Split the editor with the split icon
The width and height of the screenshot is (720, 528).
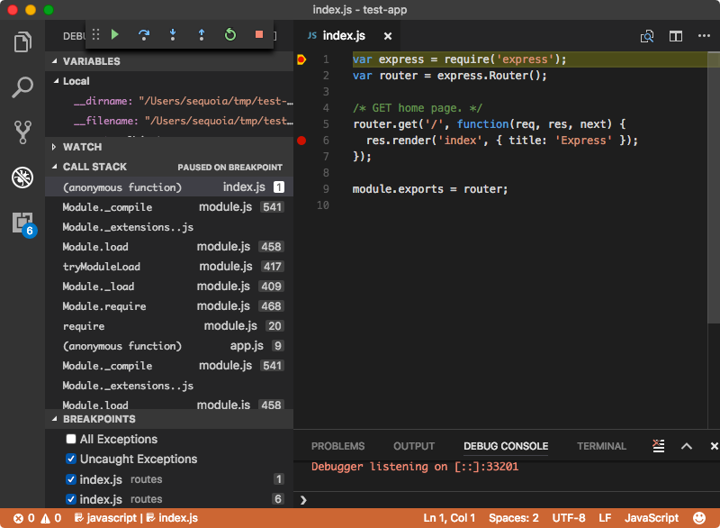[676, 36]
